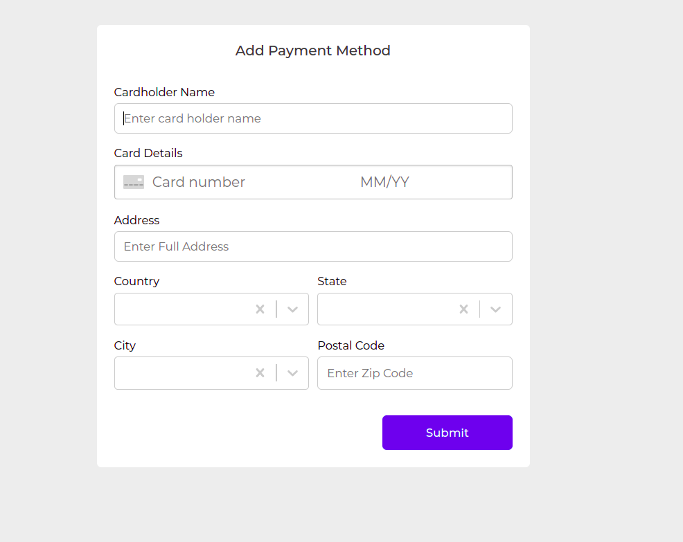Image resolution: width=683 pixels, height=542 pixels.
Task: Click the Submit button
Action: (x=447, y=433)
